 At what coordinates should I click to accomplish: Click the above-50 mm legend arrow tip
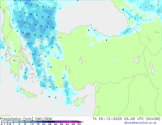tap(81, 122)
